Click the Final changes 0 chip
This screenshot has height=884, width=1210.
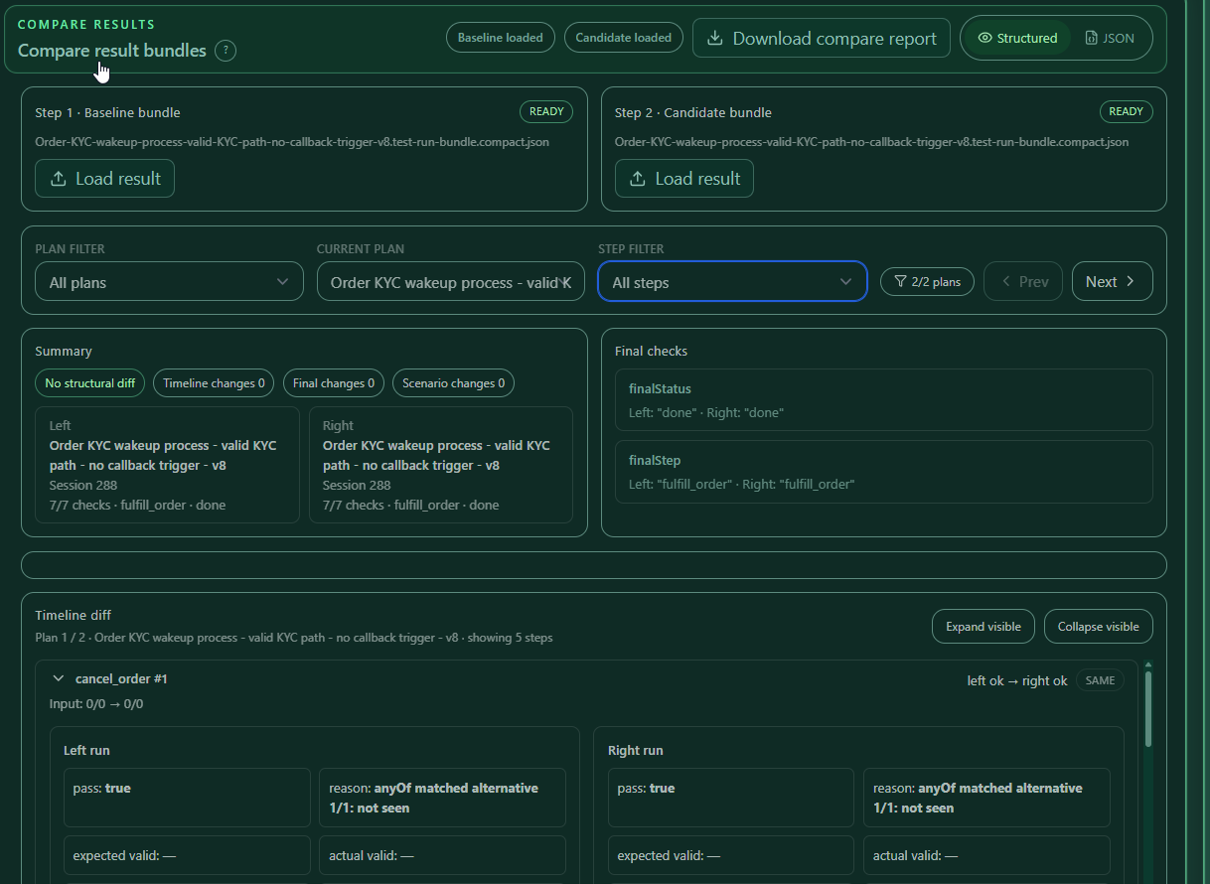[334, 383]
